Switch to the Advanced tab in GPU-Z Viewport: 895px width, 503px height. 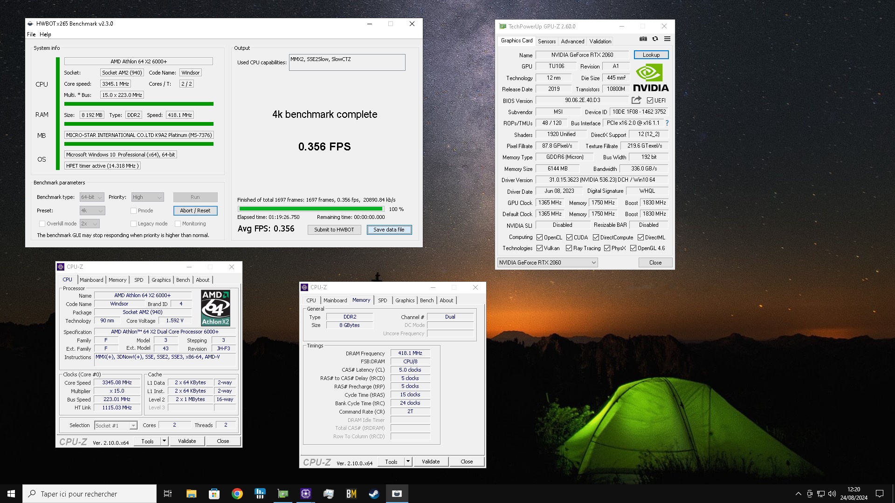click(572, 41)
